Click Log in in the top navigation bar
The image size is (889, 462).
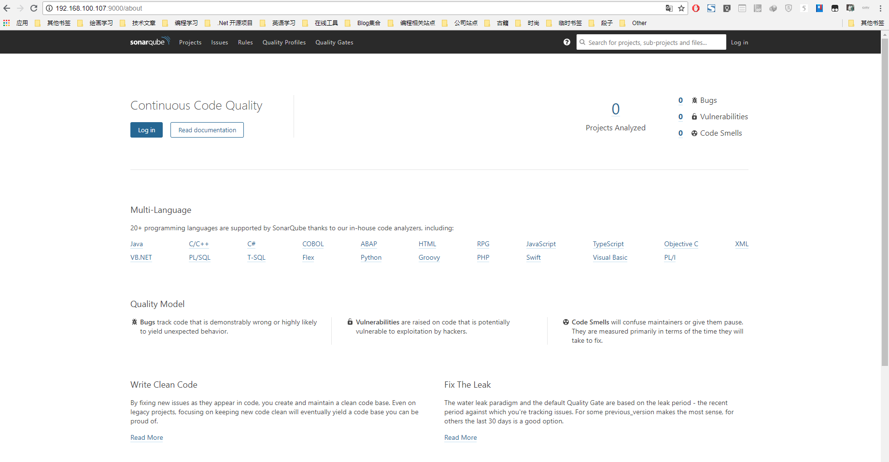pos(739,42)
